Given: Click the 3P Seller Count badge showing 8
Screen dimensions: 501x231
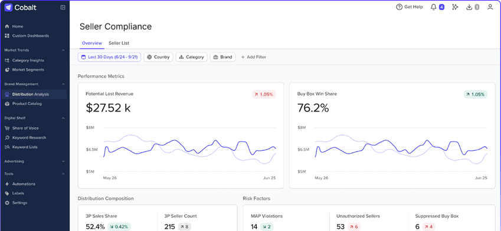Looking at the screenshot, I should [184, 227].
